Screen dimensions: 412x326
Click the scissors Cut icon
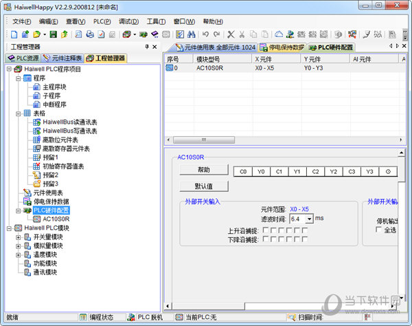click(x=242, y=34)
